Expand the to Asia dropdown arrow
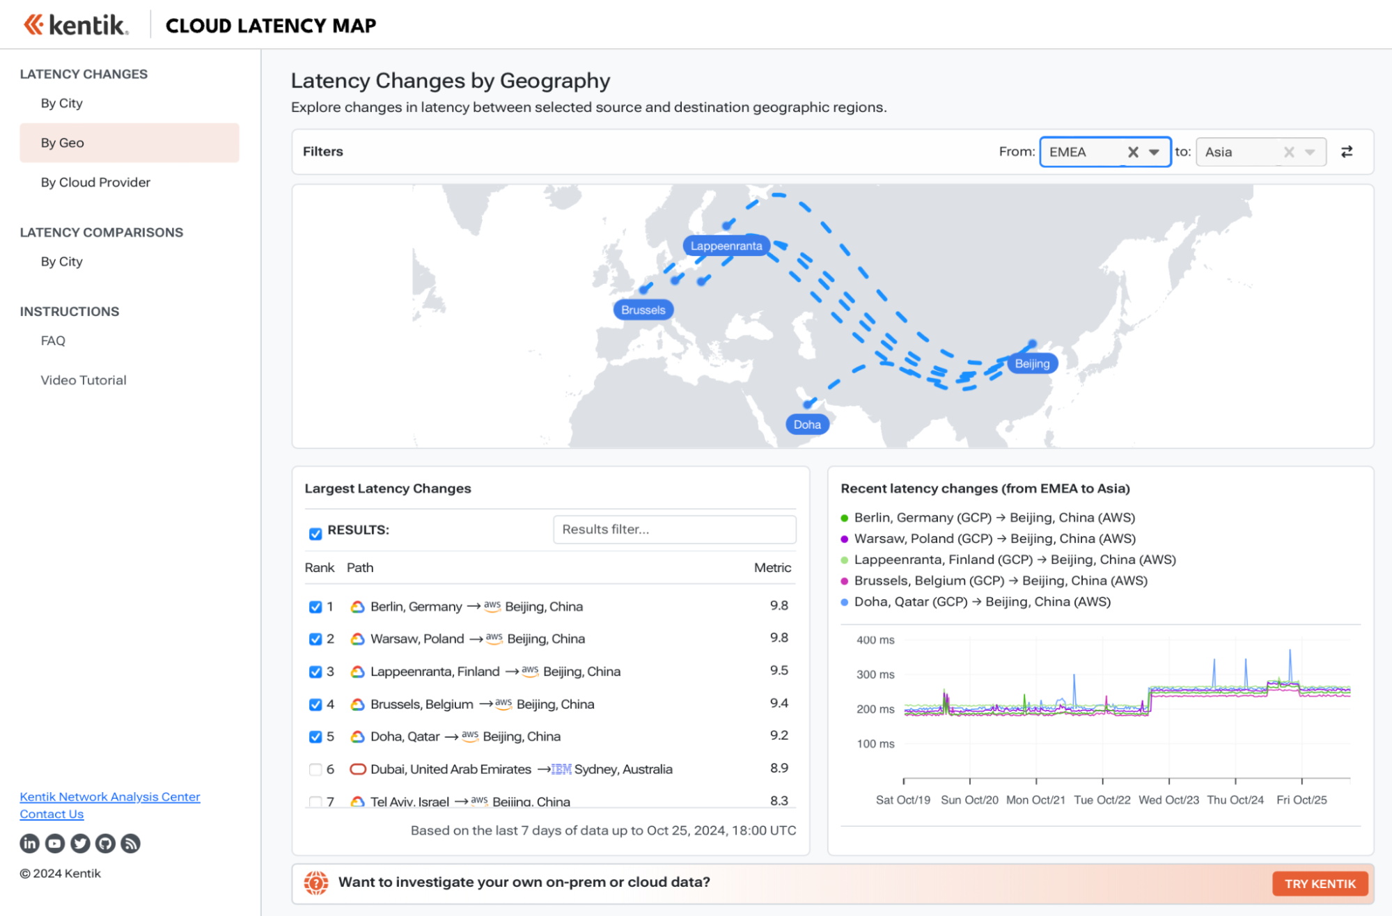The width and height of the screenshot is (1392, 916). tap(1310, 152)
